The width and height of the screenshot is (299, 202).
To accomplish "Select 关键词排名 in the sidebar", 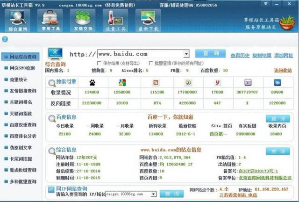I will tap(18, 102).
